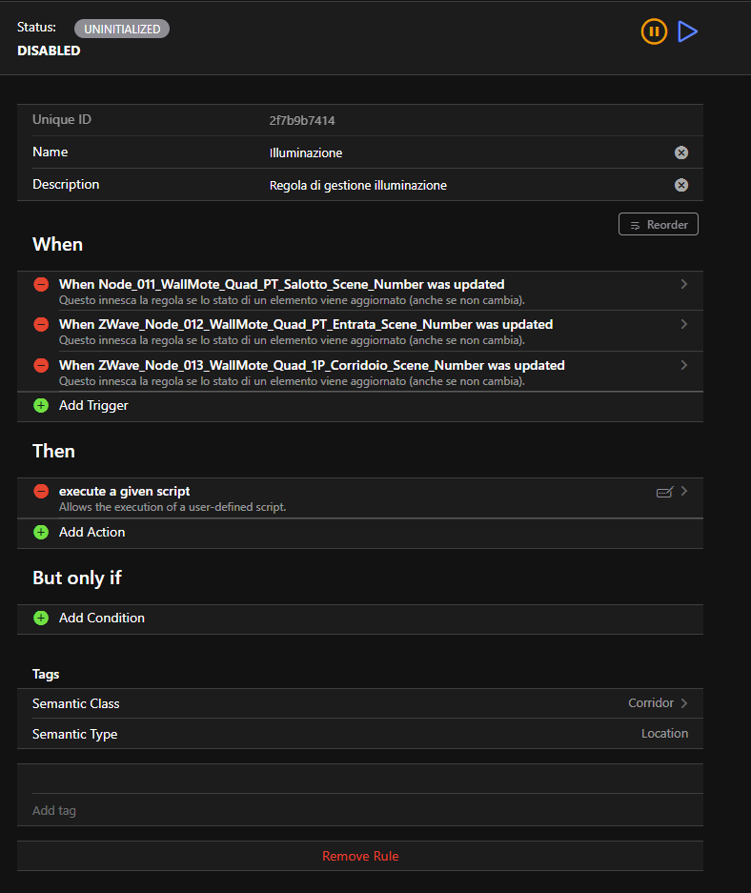Viewport: 751px width, 893px height.
Task: Open the Semantic Class Corridor selector
Action: pos(658,703)
